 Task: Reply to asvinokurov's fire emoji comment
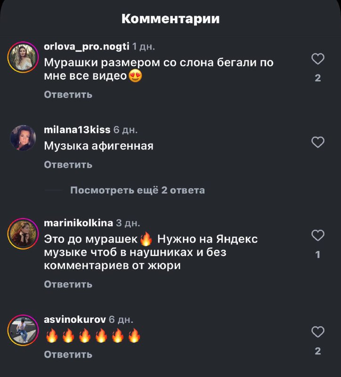68,354
